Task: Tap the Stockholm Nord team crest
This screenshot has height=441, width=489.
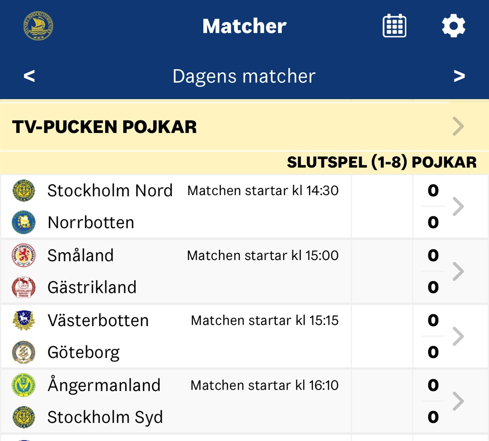Action: 23,190
